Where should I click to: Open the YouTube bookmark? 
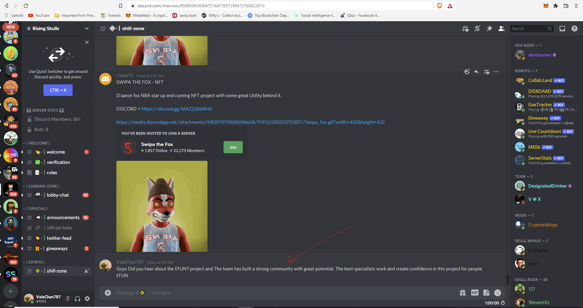pyautogui.click(x=39, y=15)
